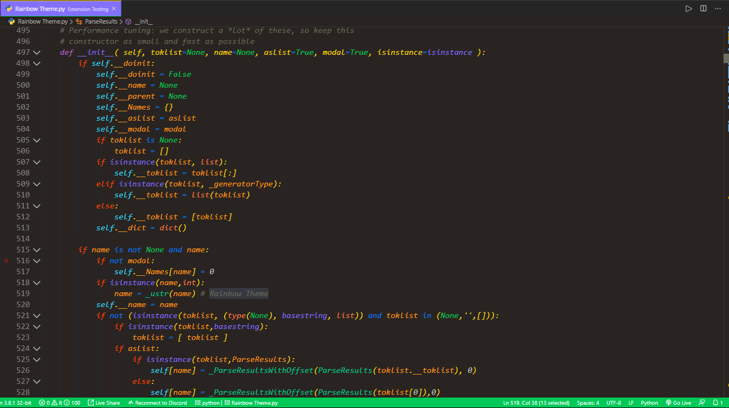Click Reconnect to Discord in status bar
729x408 pixels.
[x=157, y=403]
